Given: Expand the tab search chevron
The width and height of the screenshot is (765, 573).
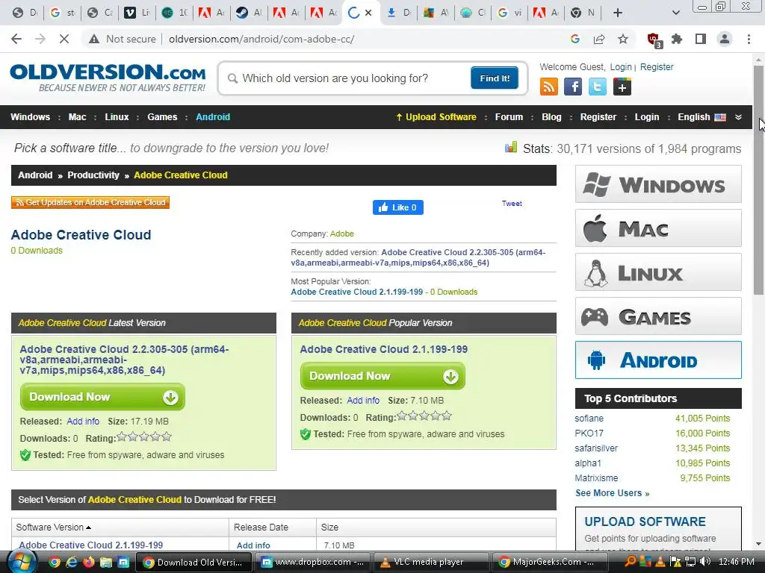Looking at the screenshot, I should click(675, 13).
